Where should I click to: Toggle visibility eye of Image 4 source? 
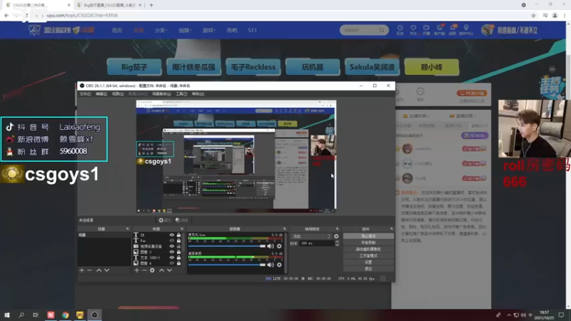[x=171, y=263]
